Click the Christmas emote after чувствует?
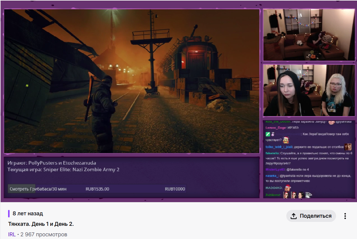The height and width of the screenshot is (239, 357). pos(286,140)
